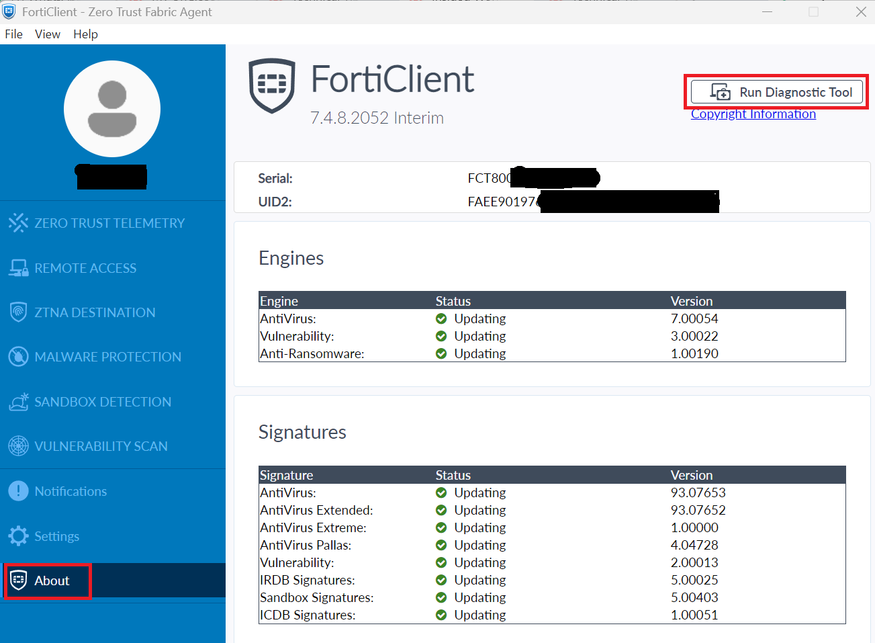
Task: Open the View menu
Action: 48,34
